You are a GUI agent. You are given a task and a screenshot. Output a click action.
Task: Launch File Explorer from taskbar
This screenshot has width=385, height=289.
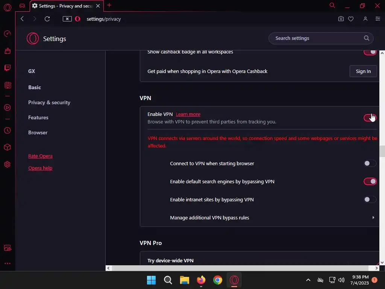185,280
